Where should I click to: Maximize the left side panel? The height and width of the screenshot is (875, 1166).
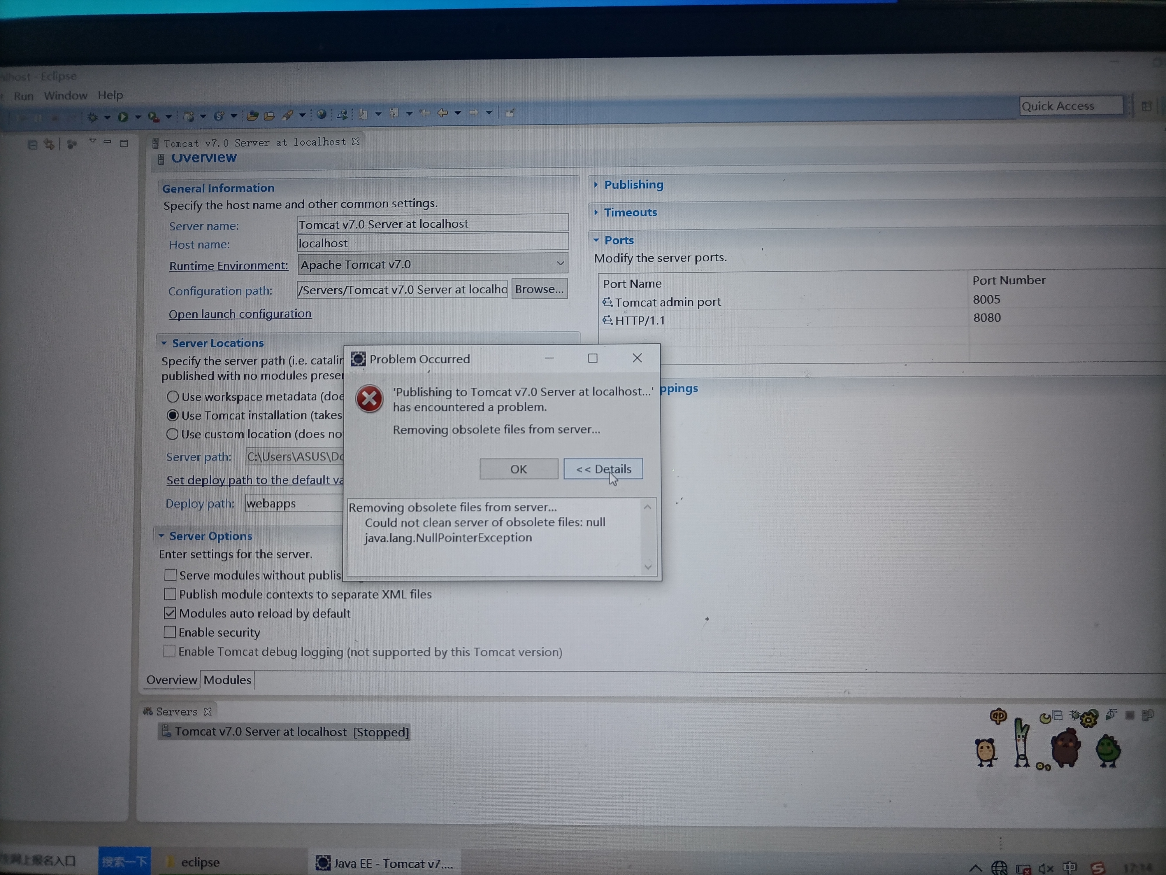(124, 143)
